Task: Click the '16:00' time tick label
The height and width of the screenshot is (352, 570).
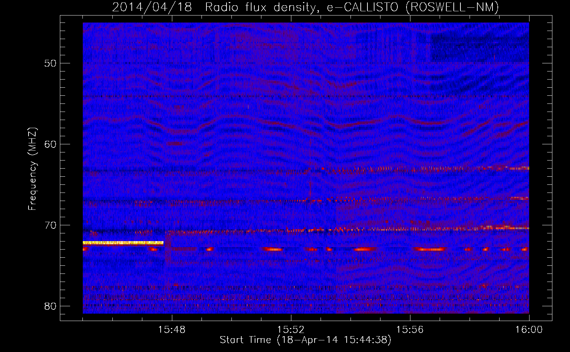Action: pyautogui.click(x=529, y=330)
